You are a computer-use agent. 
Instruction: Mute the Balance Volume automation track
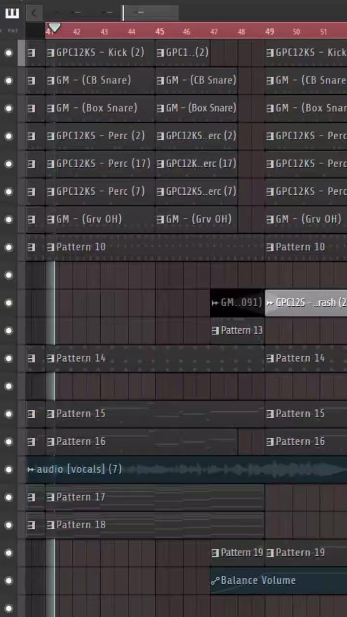coord(9,581)
